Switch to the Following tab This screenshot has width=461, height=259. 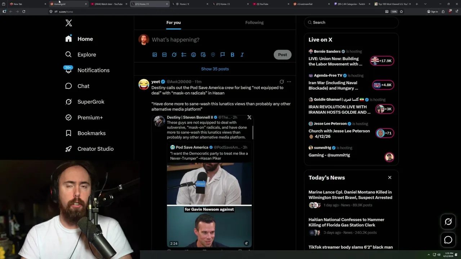pos(255,22)
